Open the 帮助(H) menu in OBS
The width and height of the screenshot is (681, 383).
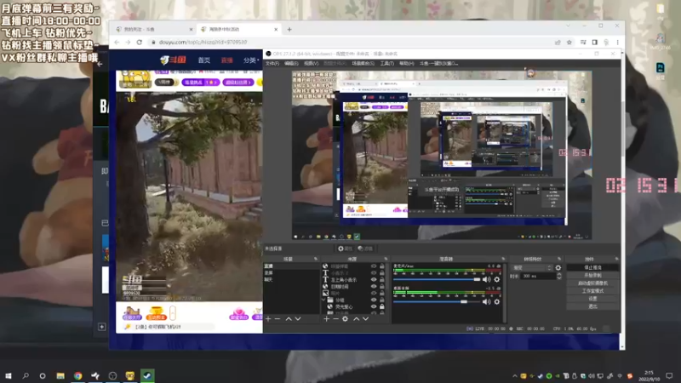point(407,63)
